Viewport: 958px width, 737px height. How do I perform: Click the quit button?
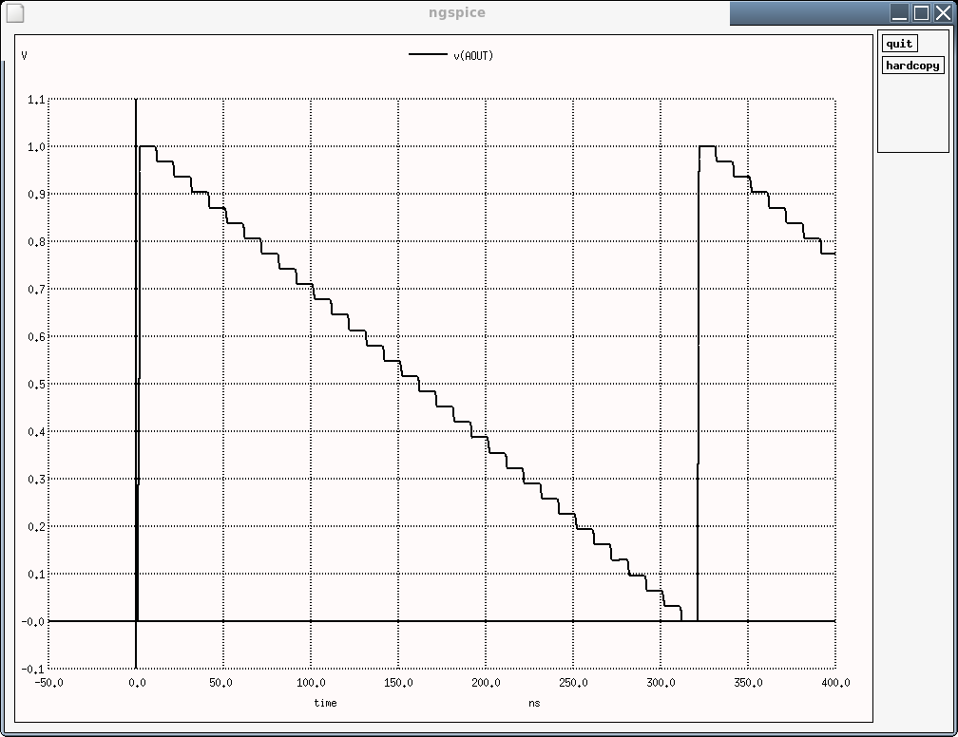tap(898, 44)
